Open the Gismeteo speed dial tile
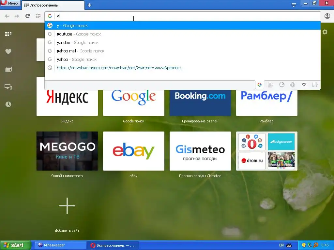 coord(200,151)
